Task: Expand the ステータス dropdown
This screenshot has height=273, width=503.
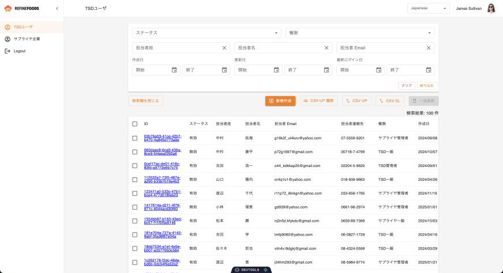Action: click(206, 33)
